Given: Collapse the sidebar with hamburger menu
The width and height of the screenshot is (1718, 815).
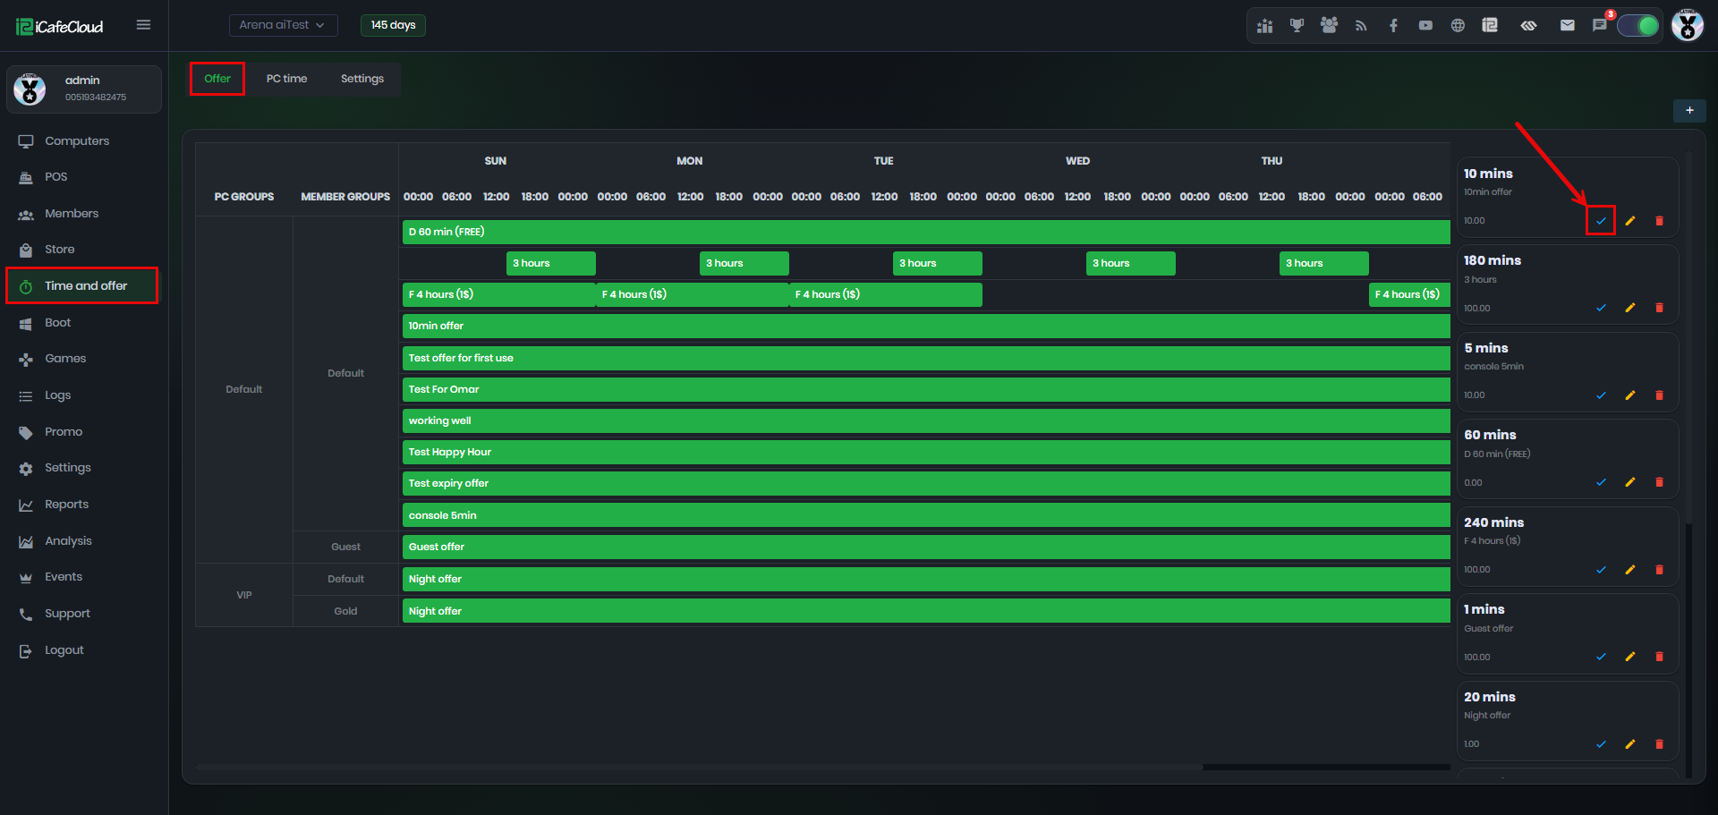Looking at the screenshot, I should tap(143, 25).
